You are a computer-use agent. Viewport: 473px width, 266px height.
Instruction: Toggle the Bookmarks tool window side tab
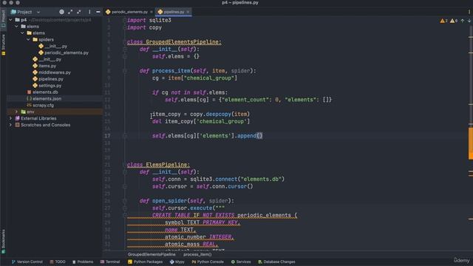coord(3,242)
